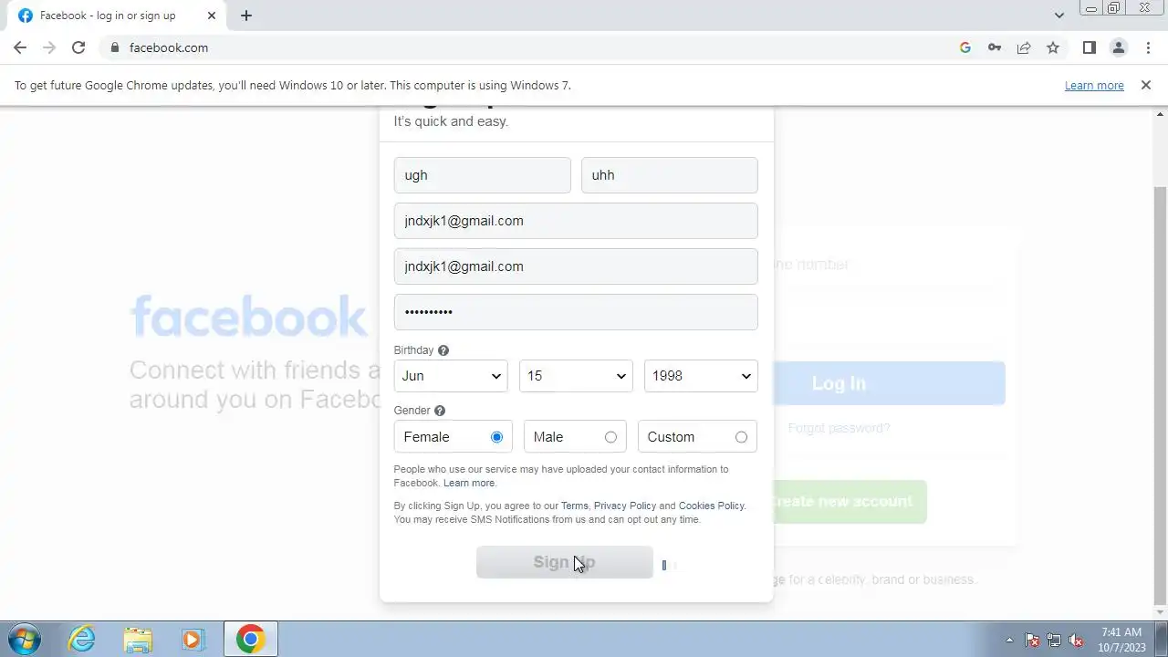The height and width of the screenshot is (657, 1168).
Task: Click the Sign Up button
Action: (565, 562)
